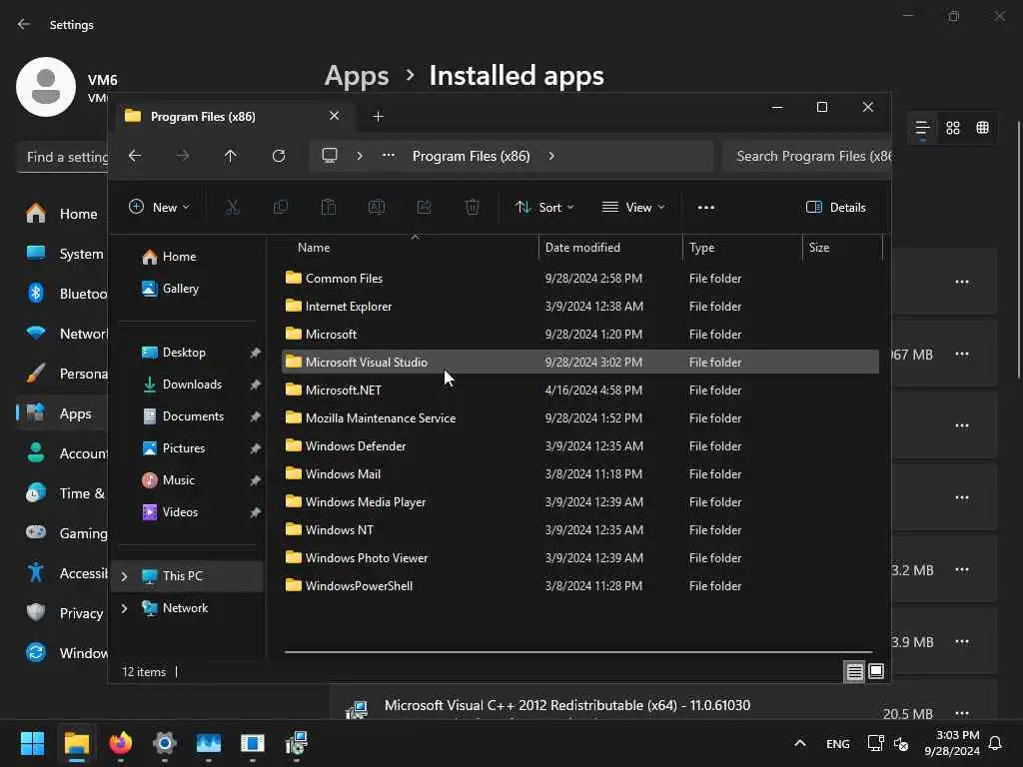The image size is (1023, 767).
Task: Go back in File Explorer navigation
Action: (135, 156)
